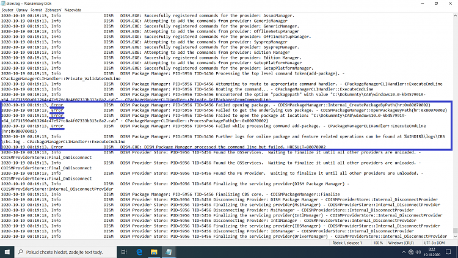Open the Windows Start menu
The width and height of the screenshot is (458, 258).
pyautogui.click(x=7, y=252)
